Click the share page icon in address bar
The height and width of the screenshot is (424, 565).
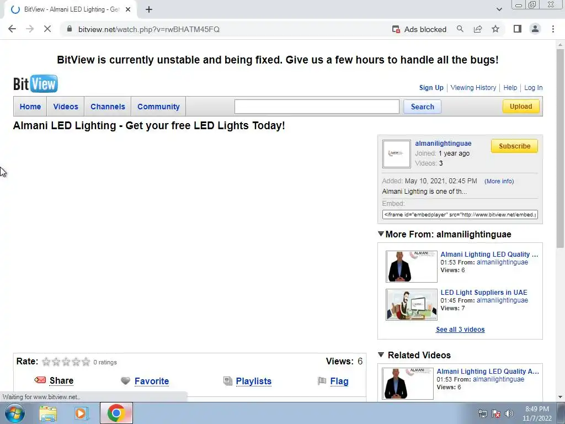pyautogui.click(x=478, y=29)
